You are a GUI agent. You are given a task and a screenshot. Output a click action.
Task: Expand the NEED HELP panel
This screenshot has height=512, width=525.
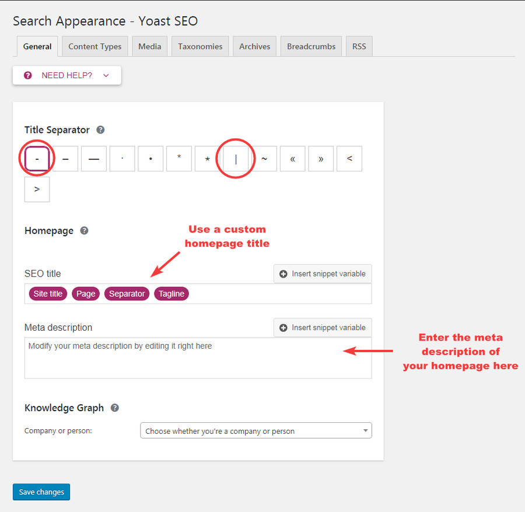(66, 75)
